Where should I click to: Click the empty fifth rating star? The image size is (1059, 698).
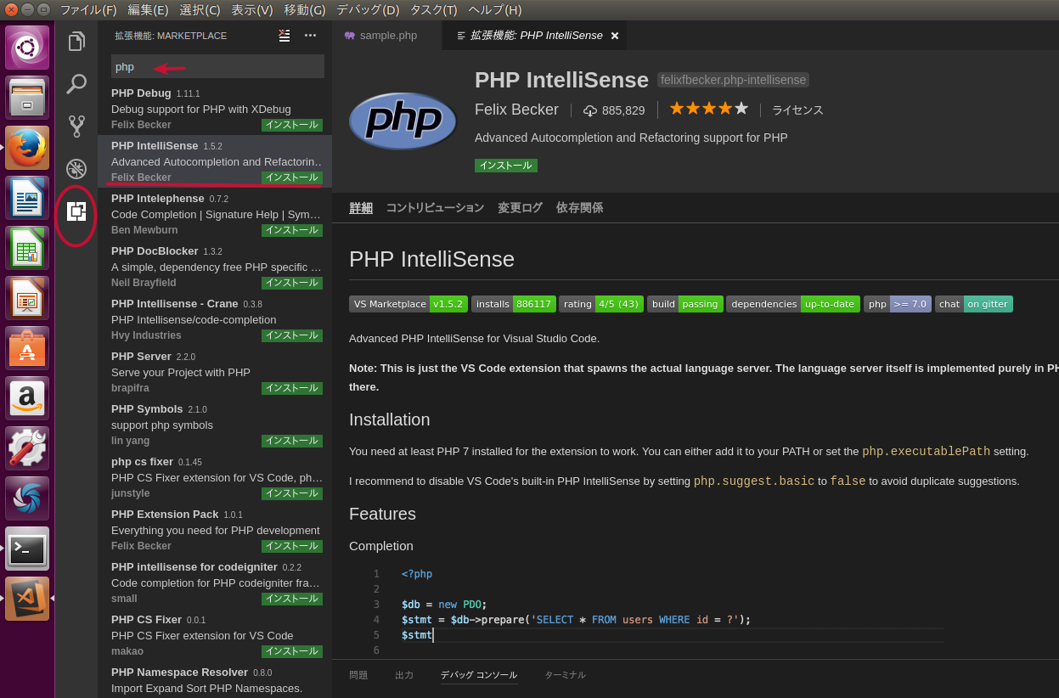coord(741,108)
